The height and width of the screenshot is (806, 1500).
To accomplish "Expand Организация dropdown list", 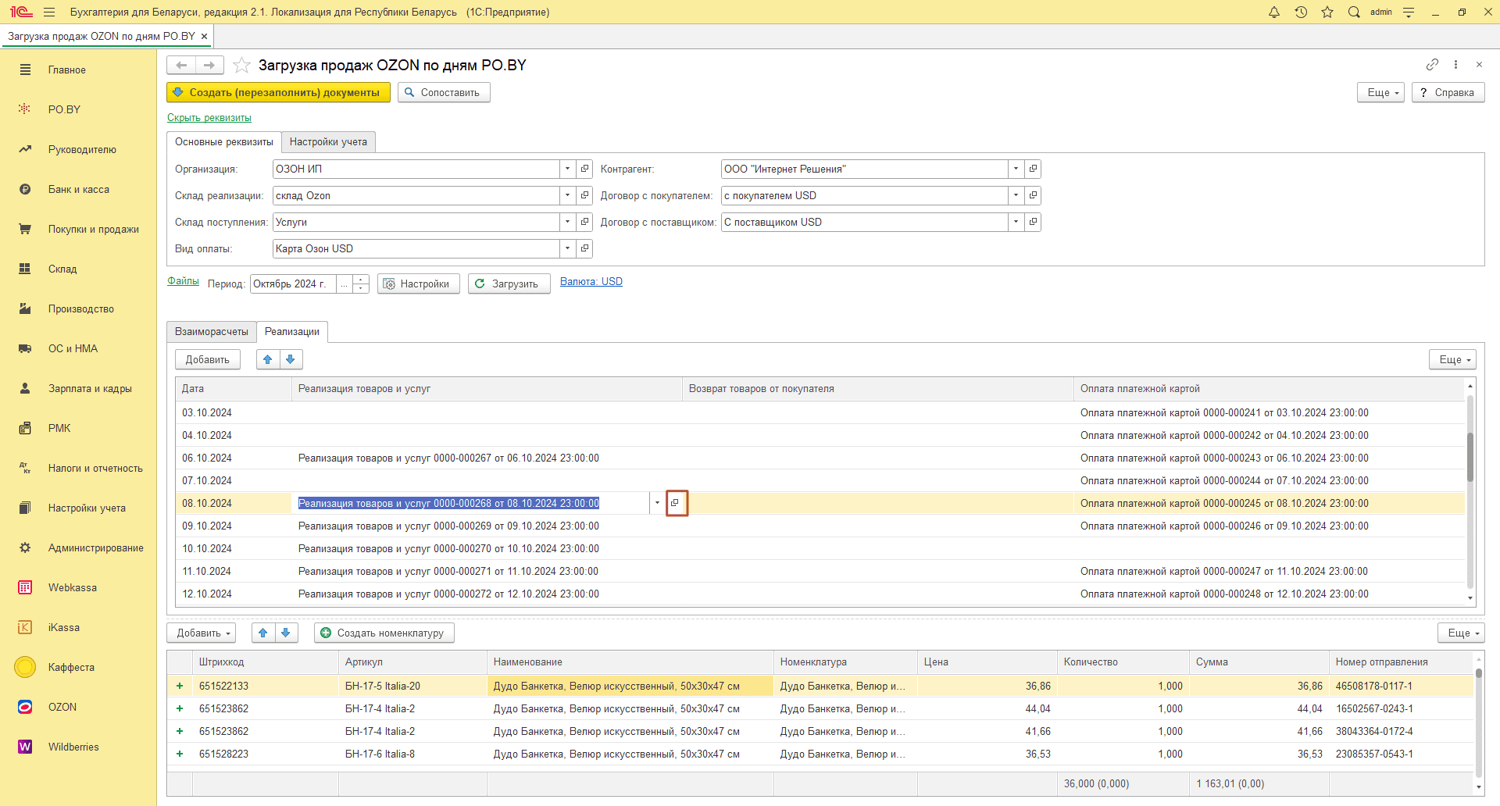I will pyautogui.click(x=567, y=169).
